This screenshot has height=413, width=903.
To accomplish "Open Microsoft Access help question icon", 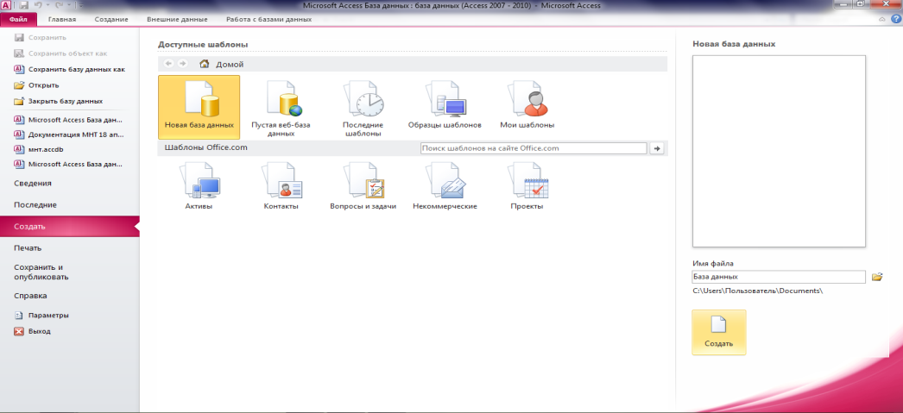I will tap(895, 19).
